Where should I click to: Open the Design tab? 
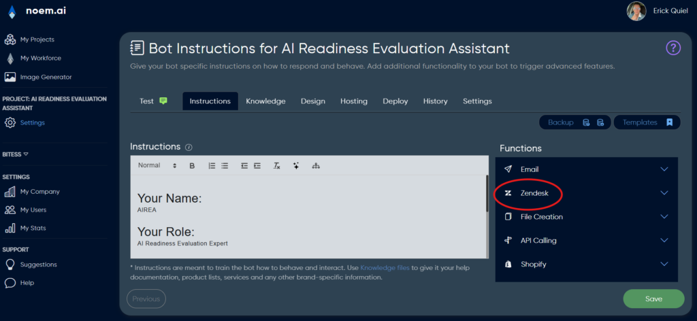[x=313, y=101]
